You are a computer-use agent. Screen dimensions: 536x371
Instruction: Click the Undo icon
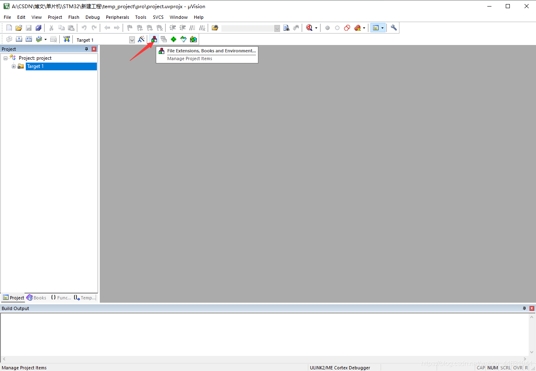84,28
